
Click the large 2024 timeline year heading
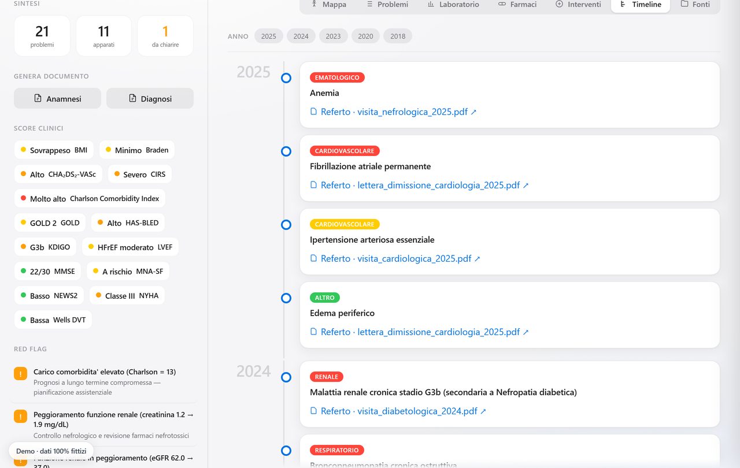pos(253,371)
